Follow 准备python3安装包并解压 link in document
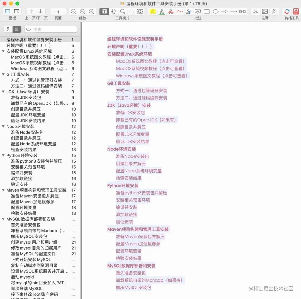This screenshot has height=299, width=301. (141, 193)
